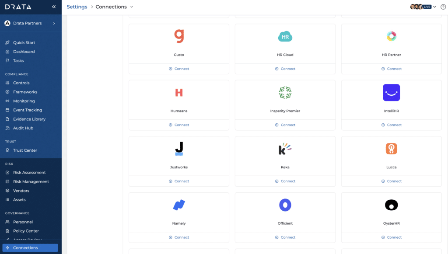This screenshot has width=448, height=254.
Task: Collapse the sidebar with double-chevron icon
Action: pos(54,7)
